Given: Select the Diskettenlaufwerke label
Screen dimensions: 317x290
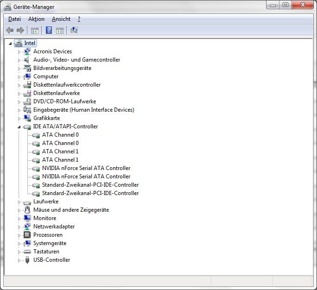Looking at the screenshot, I should coord(57,93).
